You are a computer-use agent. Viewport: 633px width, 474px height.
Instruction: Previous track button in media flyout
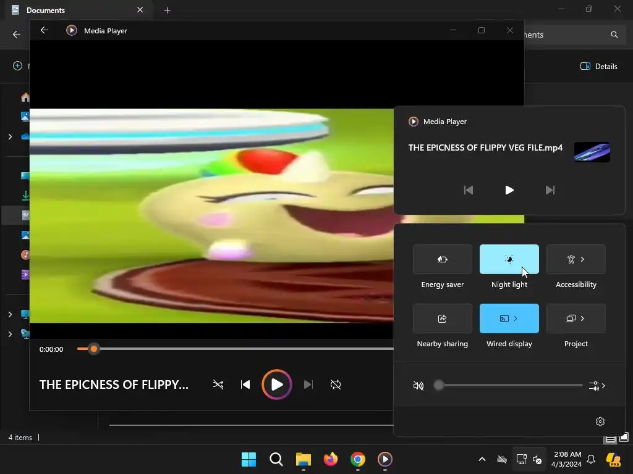[469, 190]
